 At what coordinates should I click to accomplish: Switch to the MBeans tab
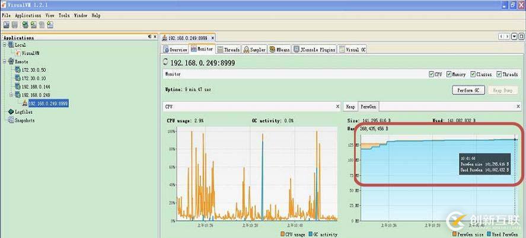[279, 50]
